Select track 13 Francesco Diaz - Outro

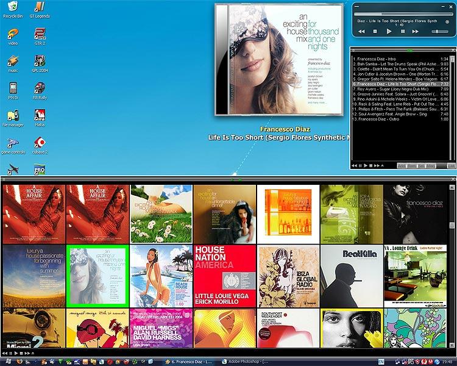pyautogui.click(x=400, y=119)
